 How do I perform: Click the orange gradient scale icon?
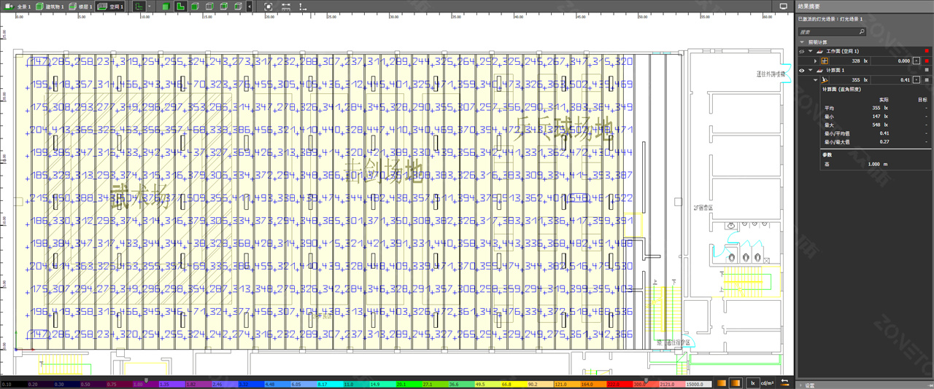tap(722, 383)
